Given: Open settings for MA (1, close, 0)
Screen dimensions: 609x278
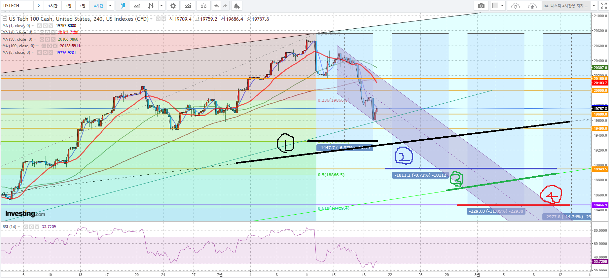Looking at the screenshot, I should click(45, 26).
